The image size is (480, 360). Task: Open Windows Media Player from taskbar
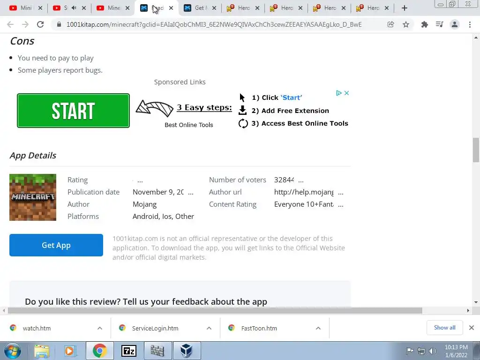click(69, 351)
